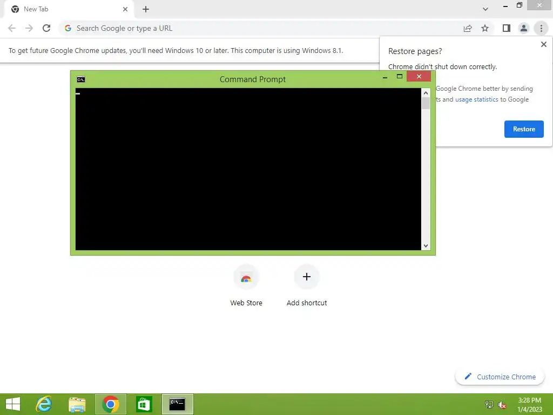
Task: Focus the Search Google or type a URL box
Action: tap(261, 28)
